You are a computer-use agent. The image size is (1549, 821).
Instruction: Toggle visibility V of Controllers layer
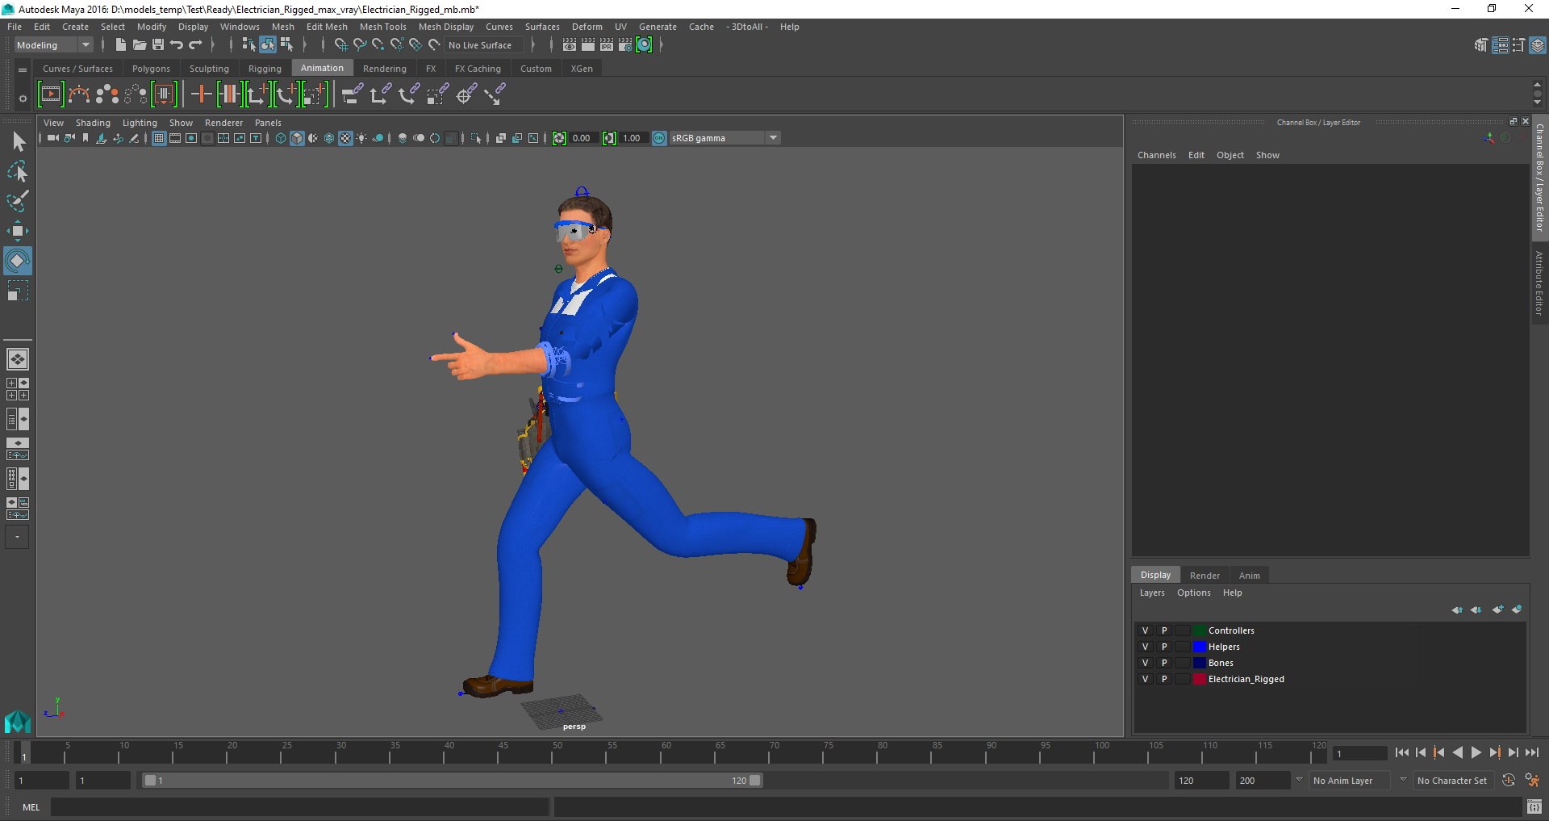pos(1145,630)
